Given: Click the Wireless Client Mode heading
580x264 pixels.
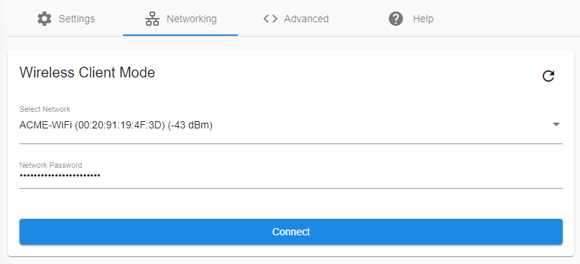Looking at the screenshot, I should pyautogui.click(x=87, y=72).
